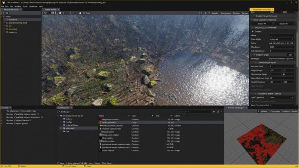The width and height of the screenshot is (299, 168).
Task: Select the Move tool in scene toolbar
Action: (x=49, y=13)
